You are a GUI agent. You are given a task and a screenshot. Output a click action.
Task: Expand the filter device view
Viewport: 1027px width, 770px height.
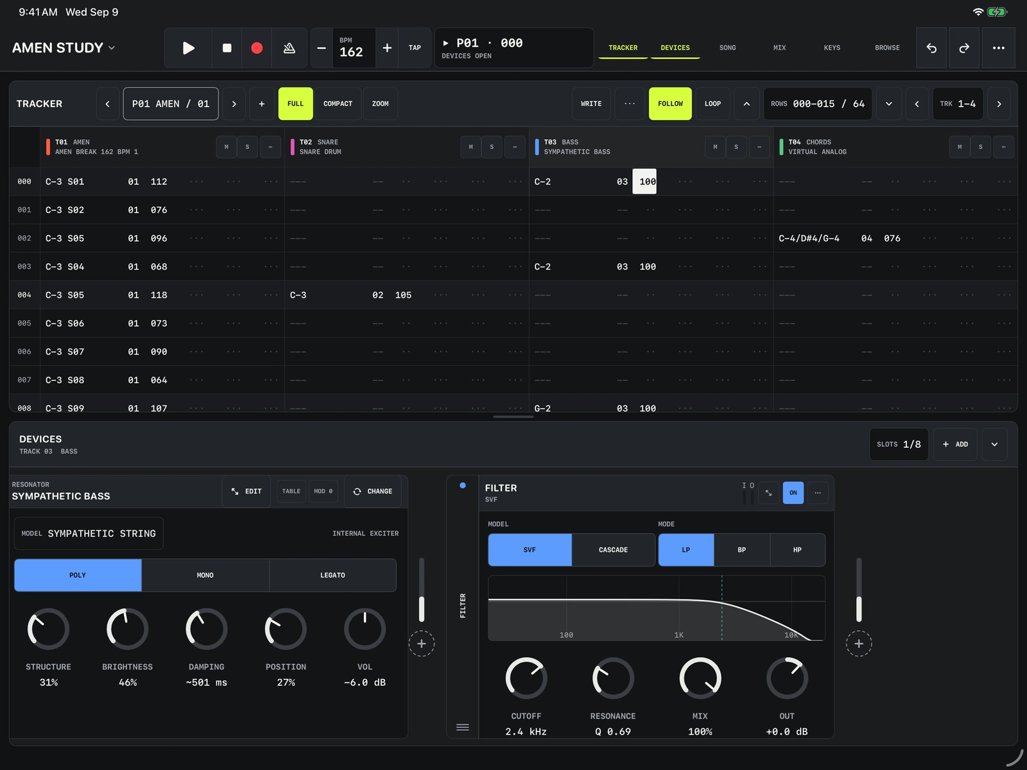point(768,493)
